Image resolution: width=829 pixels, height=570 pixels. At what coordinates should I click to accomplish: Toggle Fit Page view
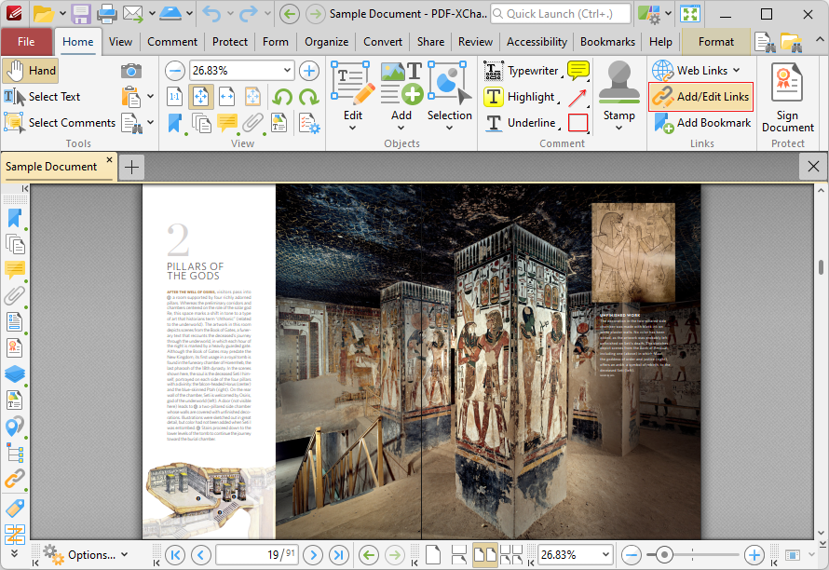click(201, 97)
